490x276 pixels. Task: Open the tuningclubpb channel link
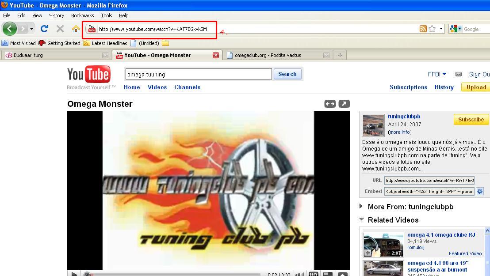tap(404, 117)
